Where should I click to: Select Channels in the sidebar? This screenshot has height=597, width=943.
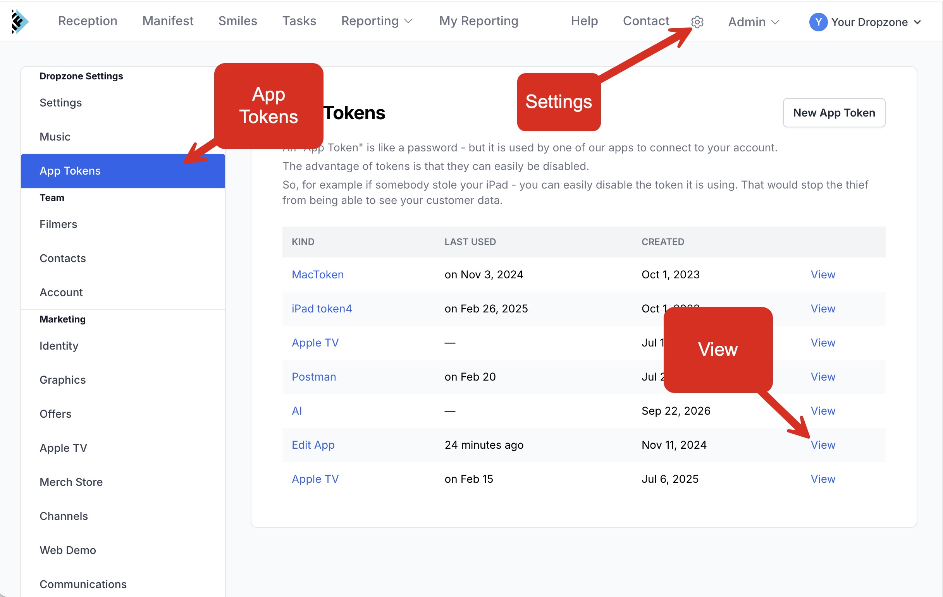pyautogui.click(x=123, y=516)
